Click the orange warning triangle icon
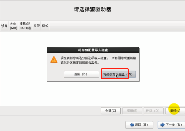This screenshot has height=131, width=185. click(54, 60)
